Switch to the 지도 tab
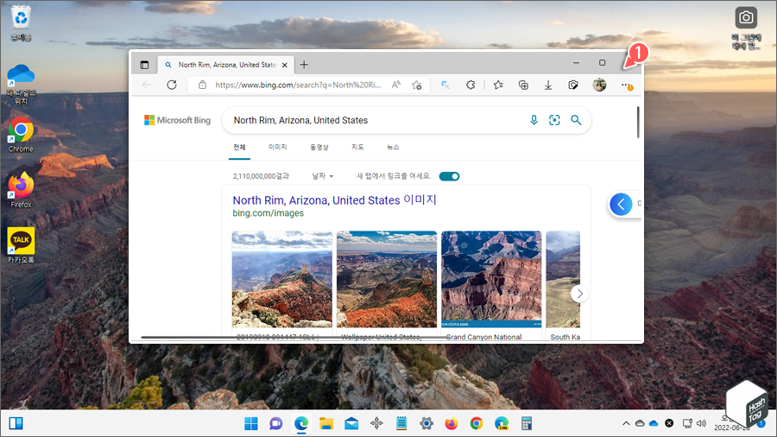The height and width of the screenshot is (437, 777). (357, 147)
